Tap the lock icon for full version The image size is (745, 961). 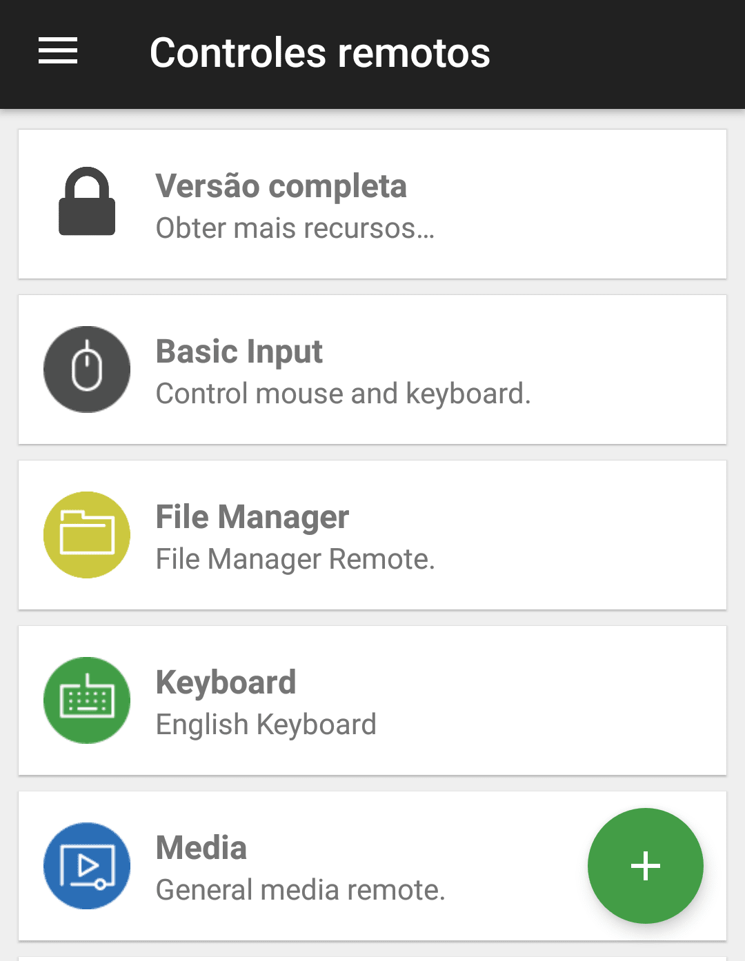87,202
